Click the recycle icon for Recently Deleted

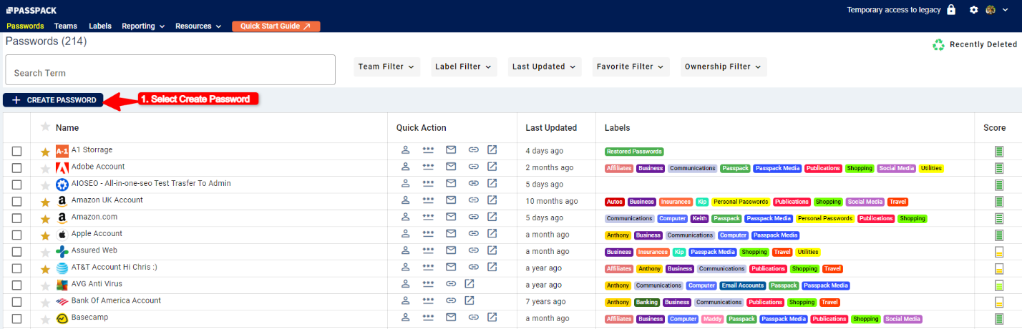tap(939, 44)
